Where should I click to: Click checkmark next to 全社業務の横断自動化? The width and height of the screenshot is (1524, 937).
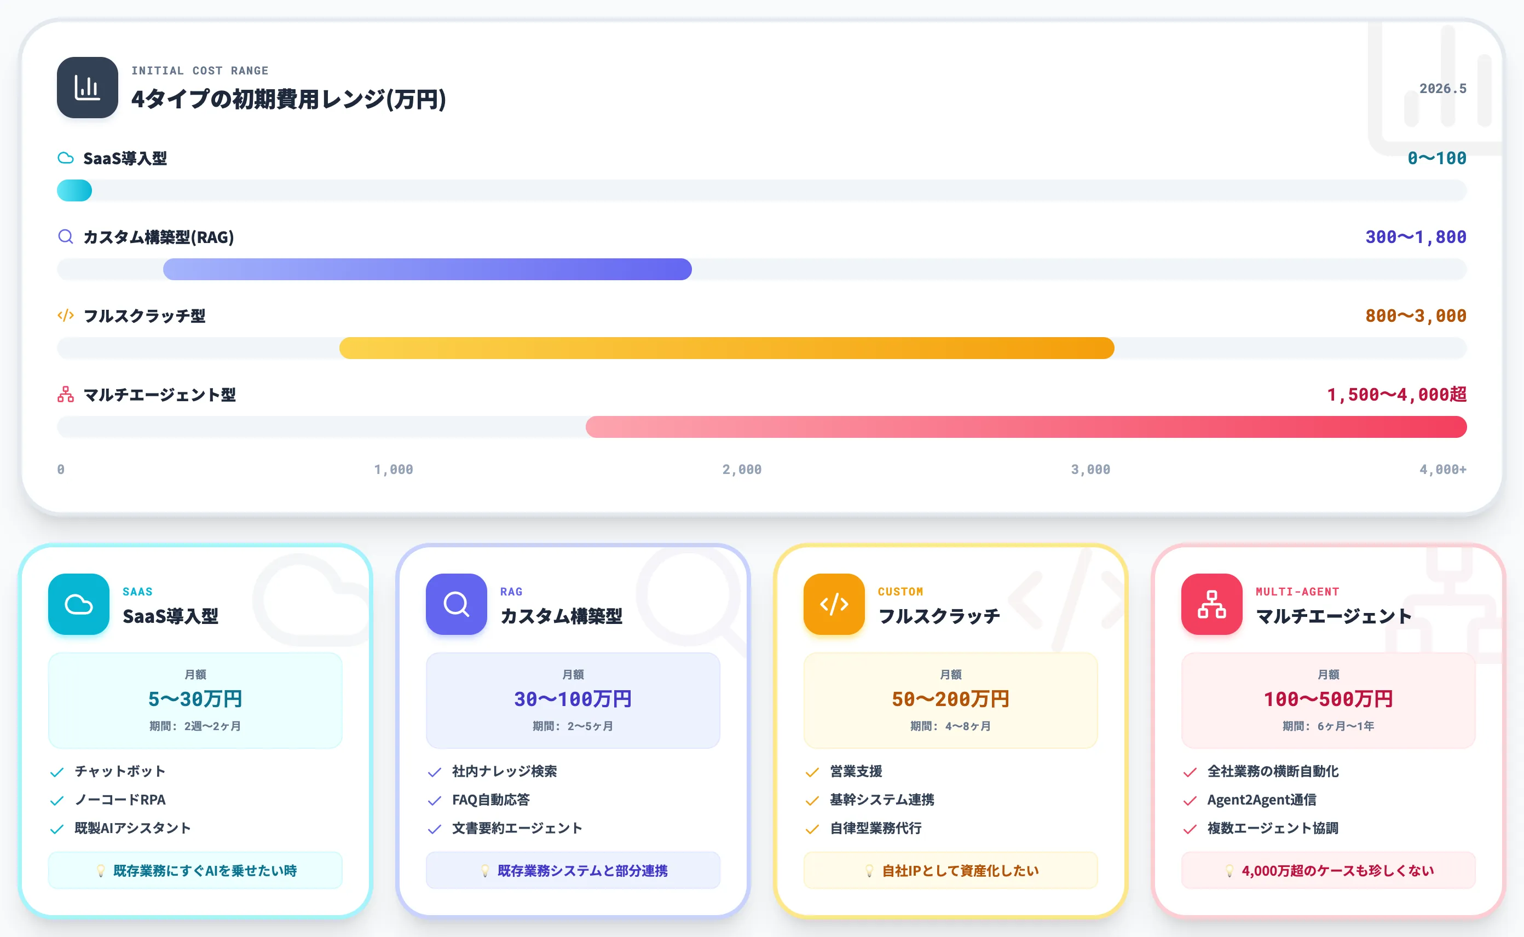click(1190, 772)
